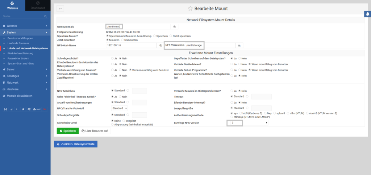Click the back arrow button in header
Screen dimensions: 371x175
pyautogui.click(x=60, y=8)
